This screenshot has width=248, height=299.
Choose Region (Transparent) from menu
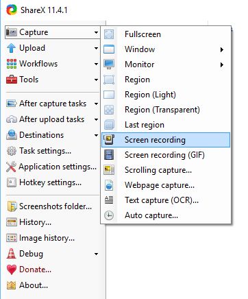pyautogui.click(x=166, y=110)
